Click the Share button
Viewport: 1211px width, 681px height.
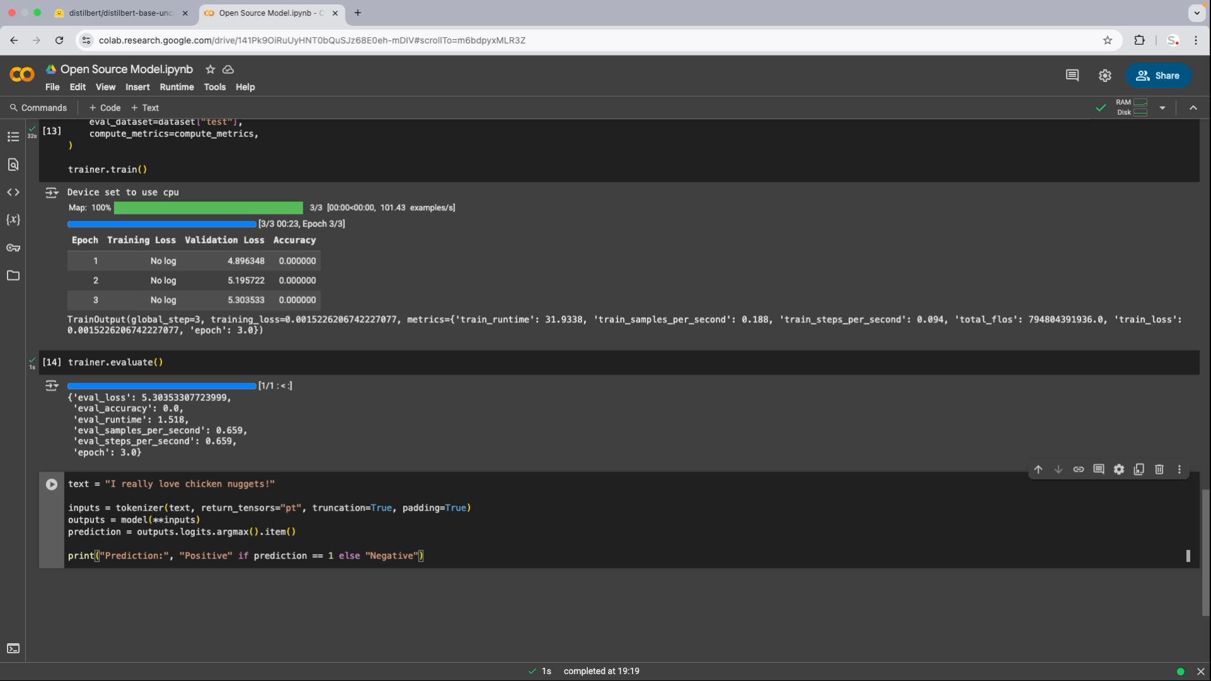click(x=1158, y=76)
